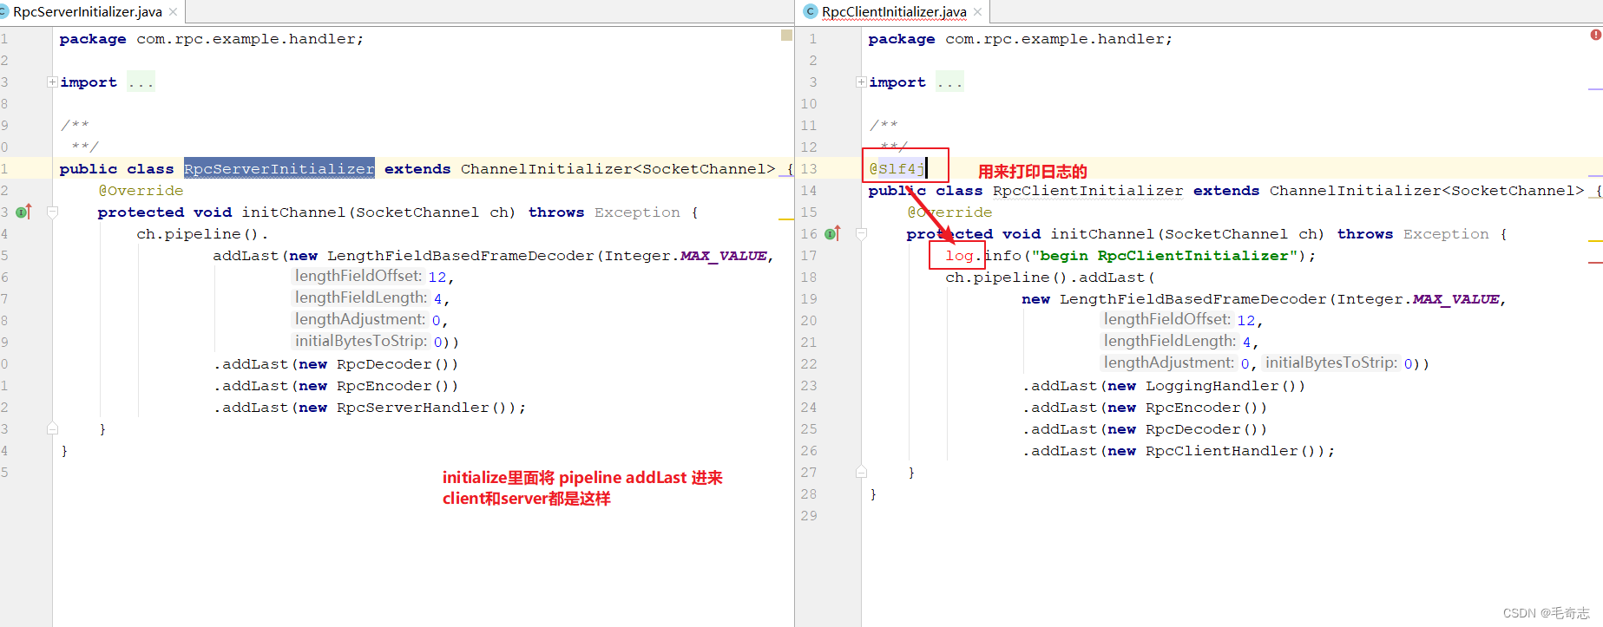Click ChannelInitializer<SocketChannel> in server class declaration

618,169
